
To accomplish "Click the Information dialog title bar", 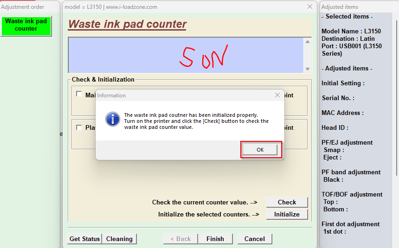I will click(x=186, y=95).
